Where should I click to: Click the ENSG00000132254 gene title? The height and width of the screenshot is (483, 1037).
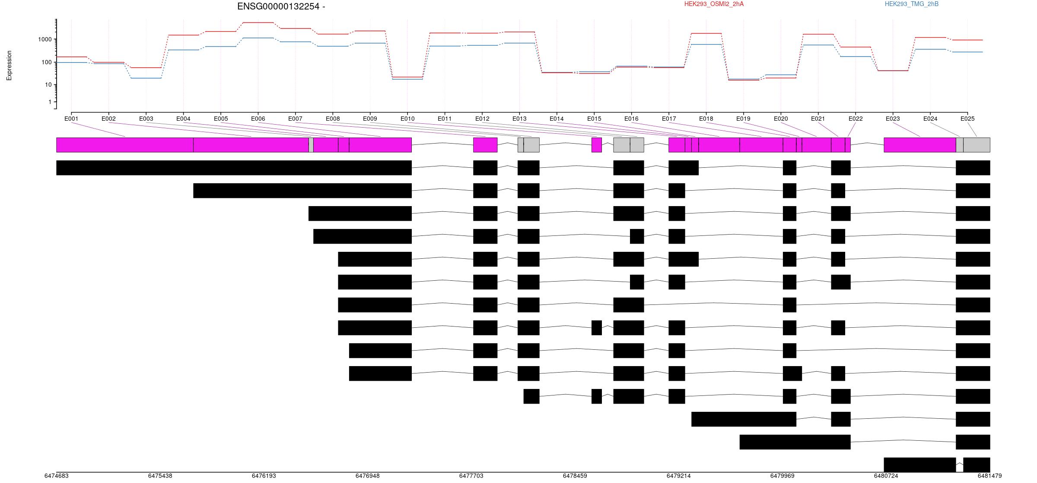[281, 6]
